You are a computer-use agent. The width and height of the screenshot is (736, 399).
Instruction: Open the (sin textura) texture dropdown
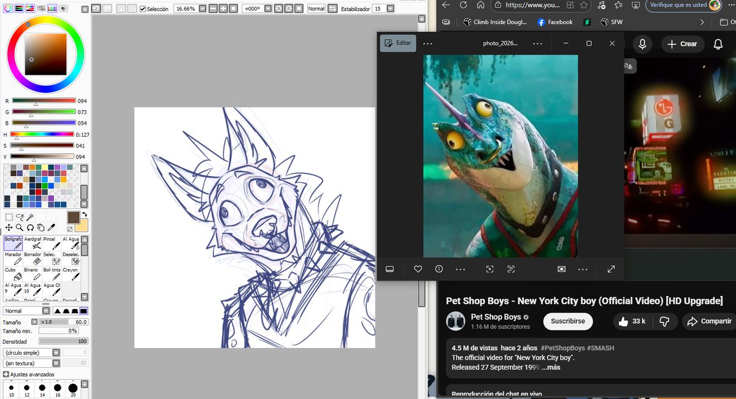coord(56,363)
